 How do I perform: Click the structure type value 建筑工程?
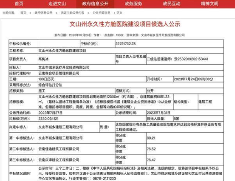(205, 102)
